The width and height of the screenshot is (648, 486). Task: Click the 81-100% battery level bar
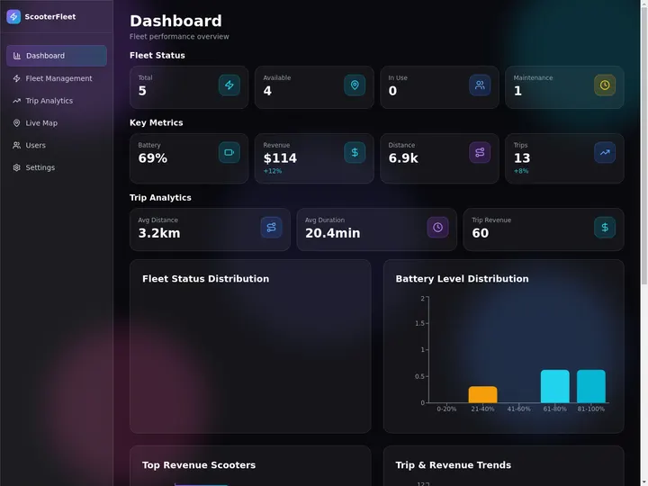click(591, 386)
